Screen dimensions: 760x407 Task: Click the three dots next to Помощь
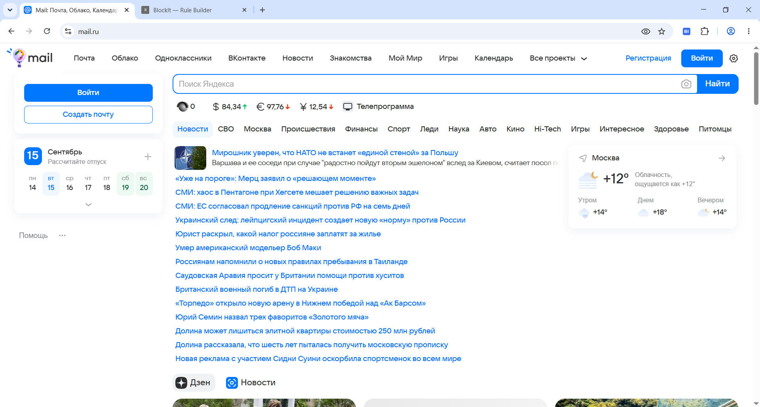(62, 236)
